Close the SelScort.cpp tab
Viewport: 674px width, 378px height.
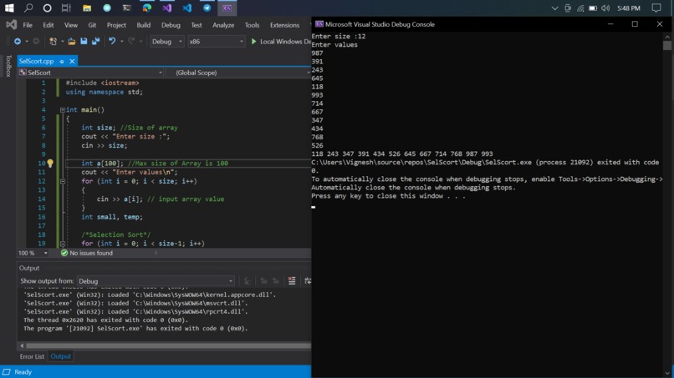tap(72, 62)
